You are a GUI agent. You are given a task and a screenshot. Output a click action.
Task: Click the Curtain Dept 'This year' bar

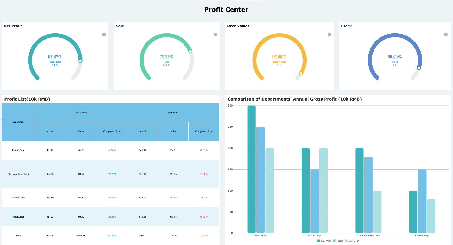pyautogui.click(x=413, y=212)
